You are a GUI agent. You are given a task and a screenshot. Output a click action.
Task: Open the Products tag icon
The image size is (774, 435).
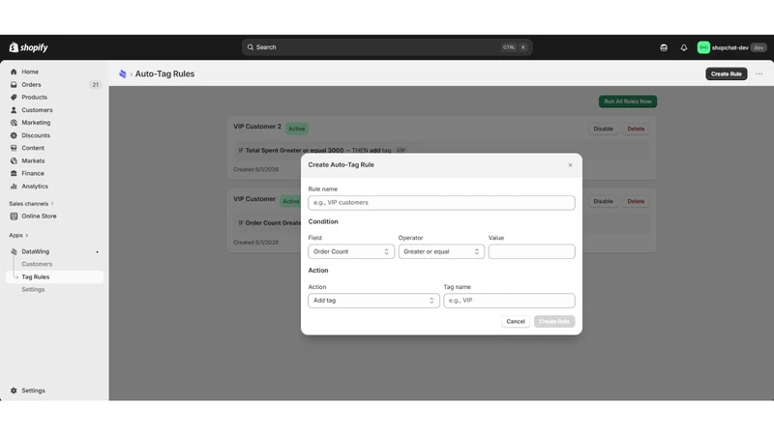pos(14,98)
